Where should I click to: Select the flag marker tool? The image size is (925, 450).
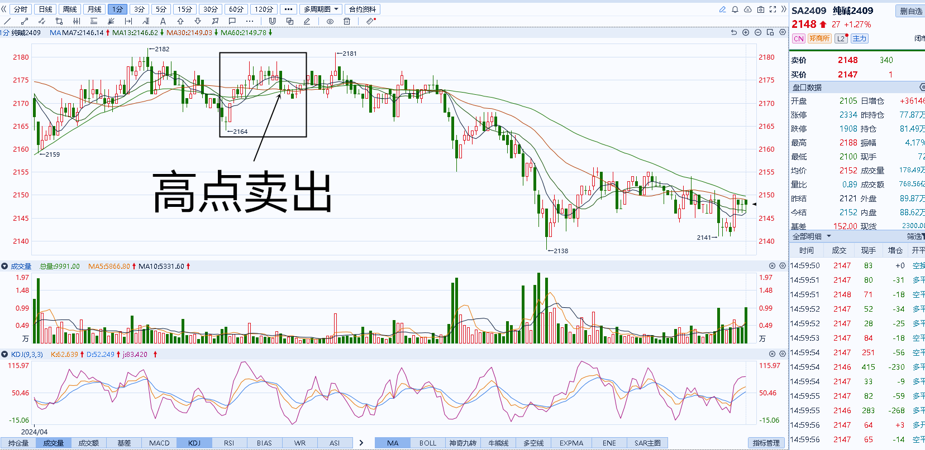pyautogui.click(x=215, y=21)
